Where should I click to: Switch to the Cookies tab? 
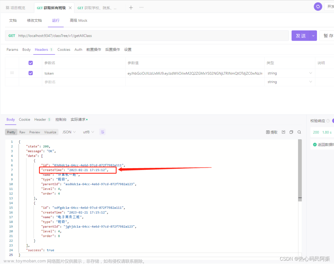pyautogui.click(x=63, y=49)
